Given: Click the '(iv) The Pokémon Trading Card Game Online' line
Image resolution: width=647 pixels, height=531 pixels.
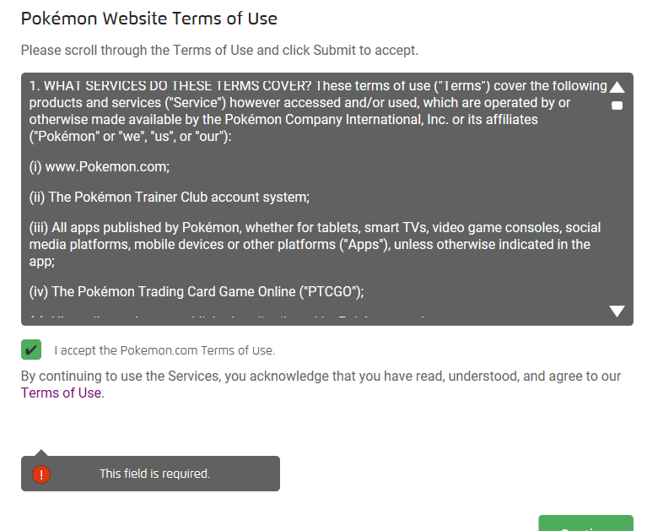Looking at the screenshot, I should (x=197, y=291).
